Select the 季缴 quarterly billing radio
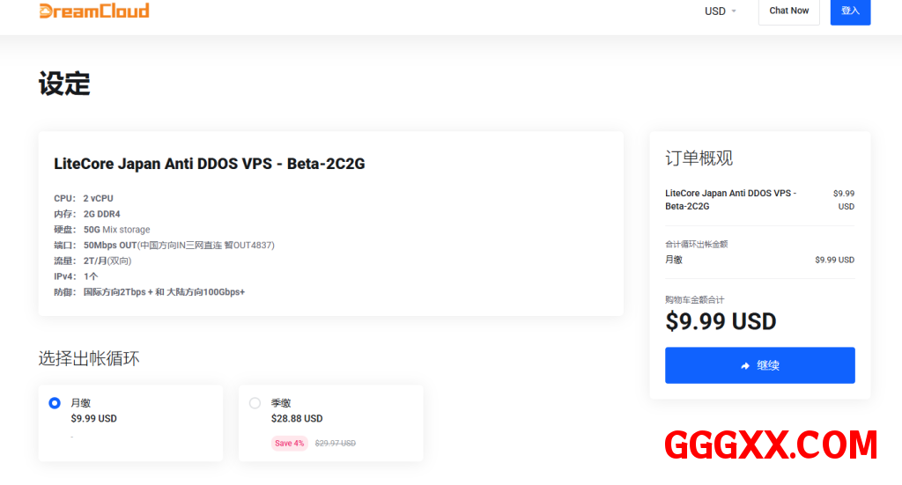This screenshot has width=902, height=485. (x=255, y=403)
